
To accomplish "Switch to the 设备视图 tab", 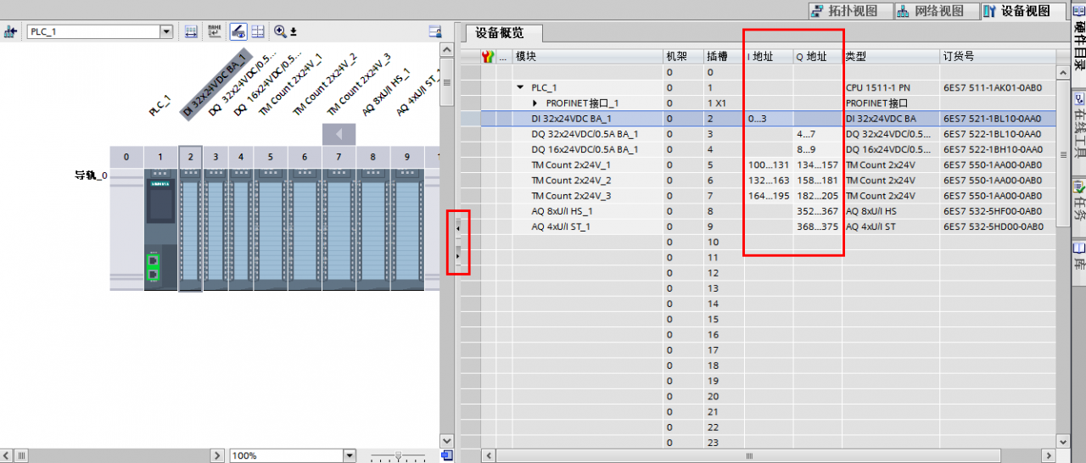I will (1024, 11).
